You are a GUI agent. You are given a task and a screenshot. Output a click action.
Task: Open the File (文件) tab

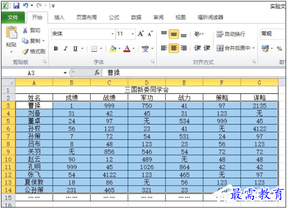[x=13, y=18]
